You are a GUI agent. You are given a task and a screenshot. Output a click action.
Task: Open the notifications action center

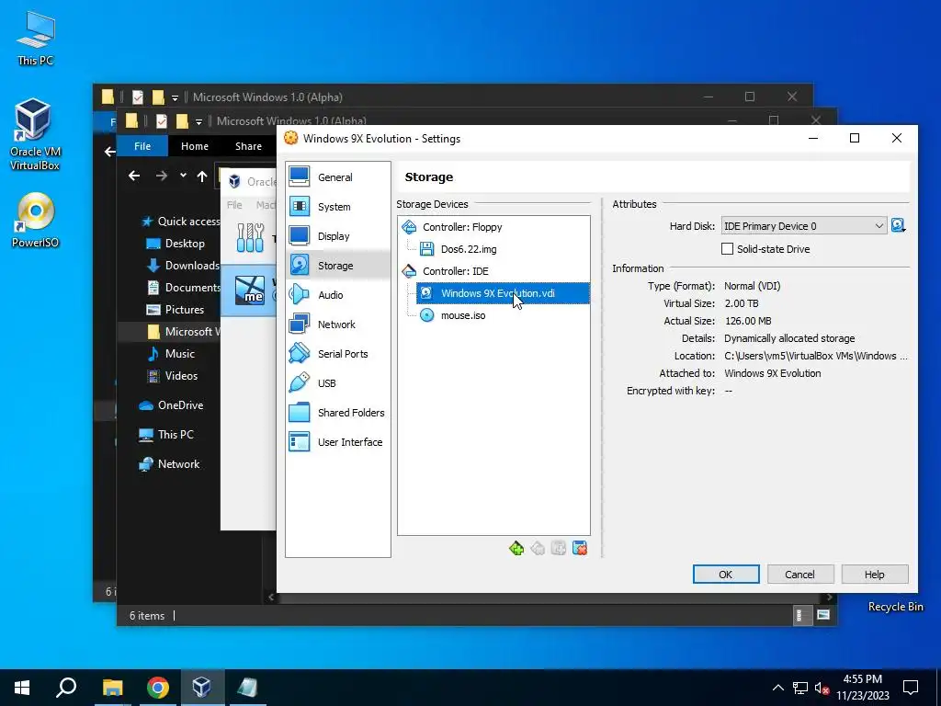point(911,688)
